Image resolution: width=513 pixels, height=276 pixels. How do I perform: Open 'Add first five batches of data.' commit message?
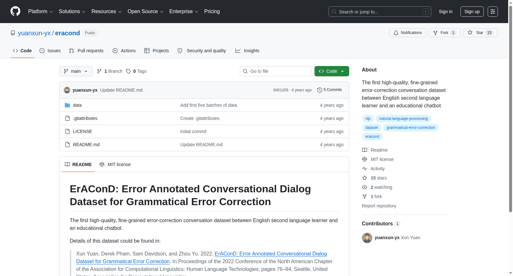[209, 105]
